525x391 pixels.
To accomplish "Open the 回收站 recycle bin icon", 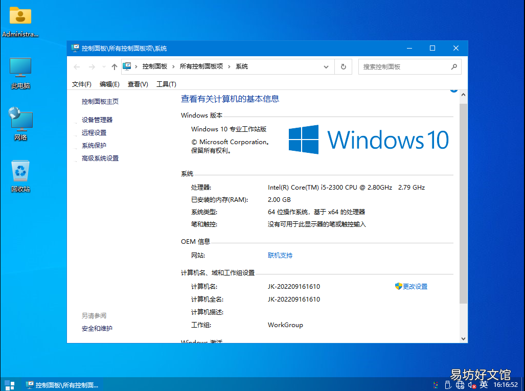I will pyautogui.click(x=20, y=176).
